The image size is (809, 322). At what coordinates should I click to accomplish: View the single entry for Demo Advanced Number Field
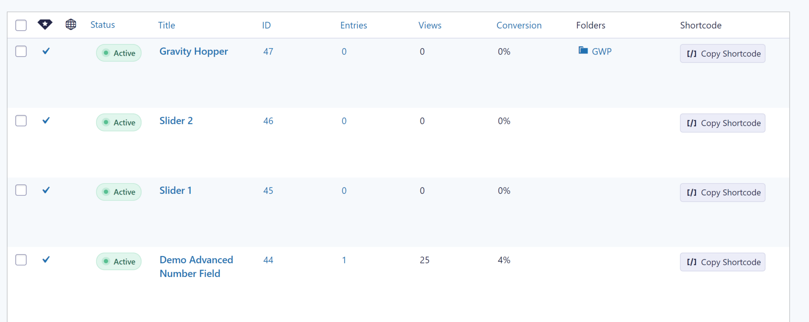point(344,260)
